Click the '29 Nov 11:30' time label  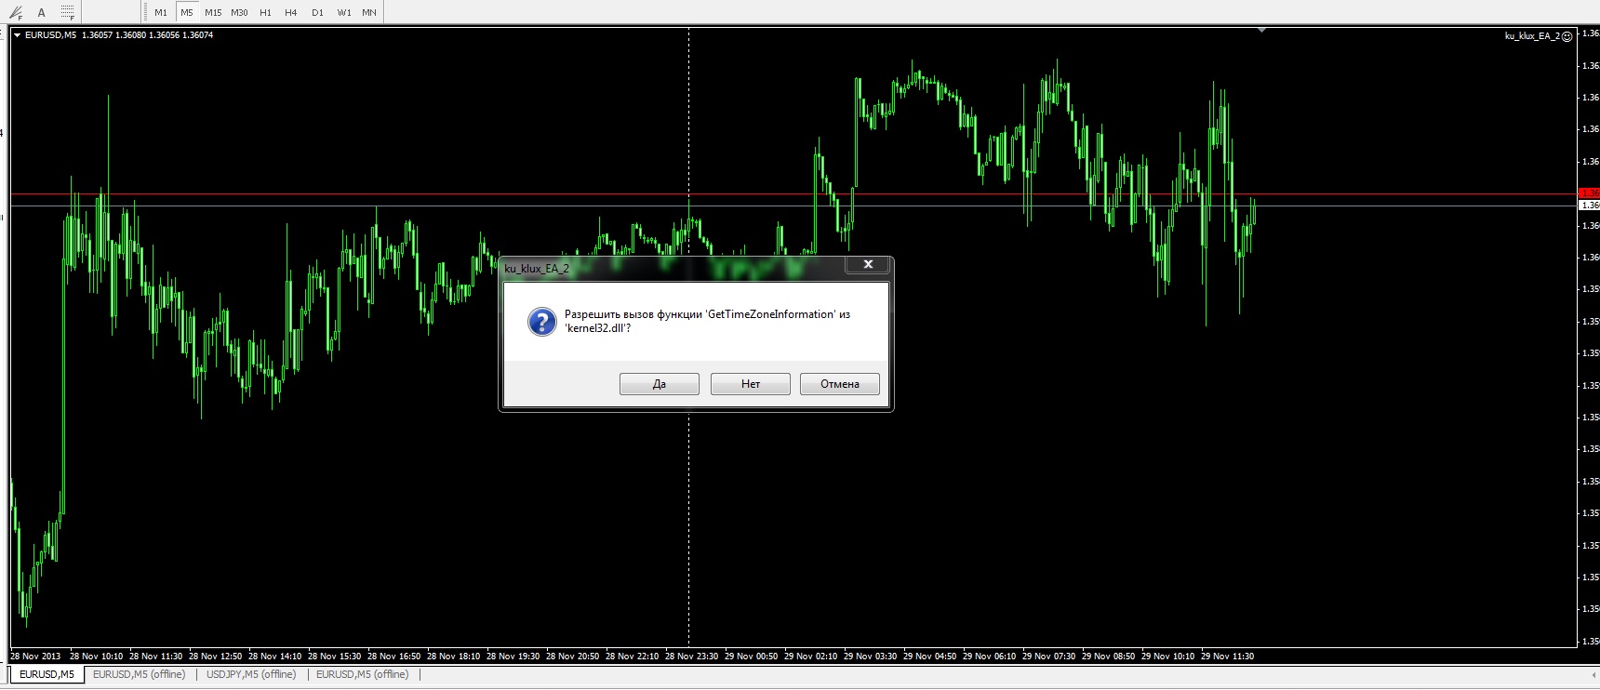click(x=1227, y=657)
